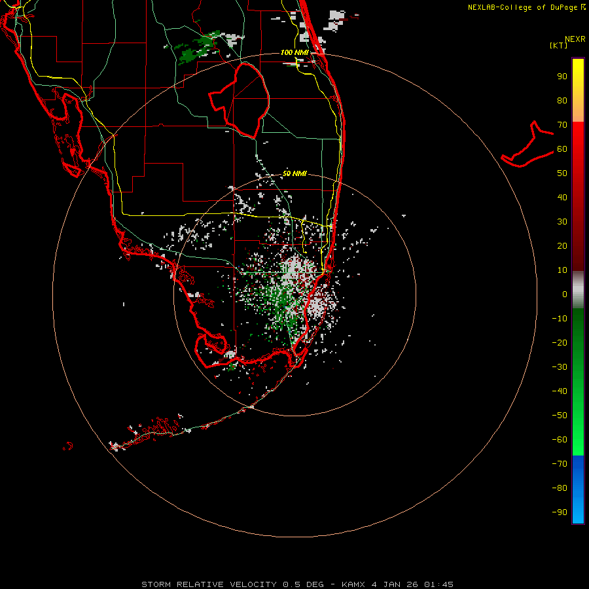
Task: Click the -90 value on the velocity scale
Action: pos(560,512)
